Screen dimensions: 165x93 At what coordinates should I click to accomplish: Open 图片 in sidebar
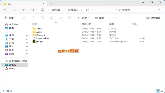click(11, 47)
